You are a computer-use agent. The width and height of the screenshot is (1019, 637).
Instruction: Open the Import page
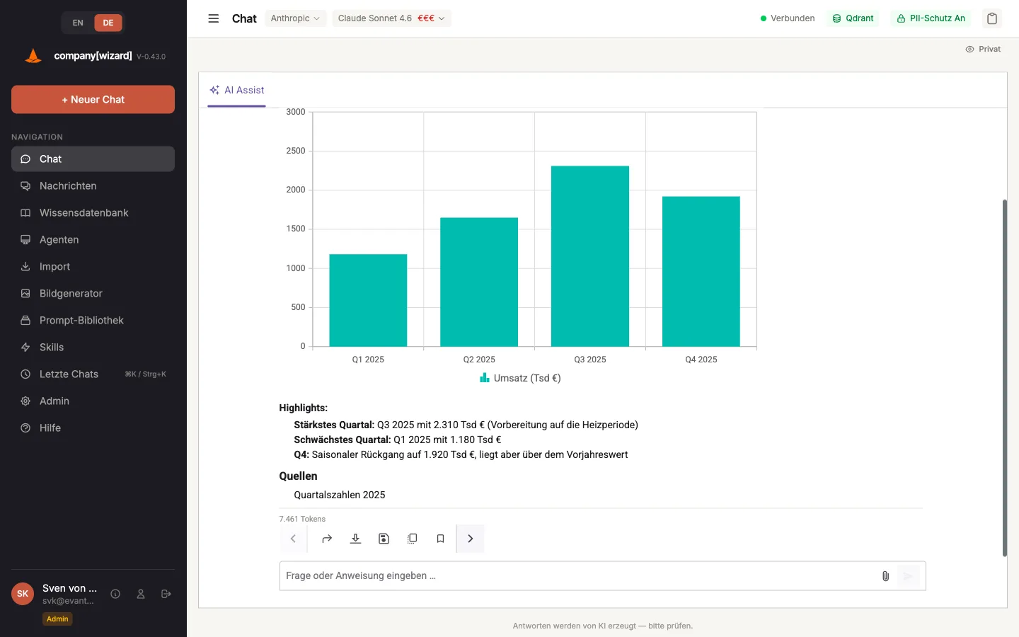(x=93, y=267)
